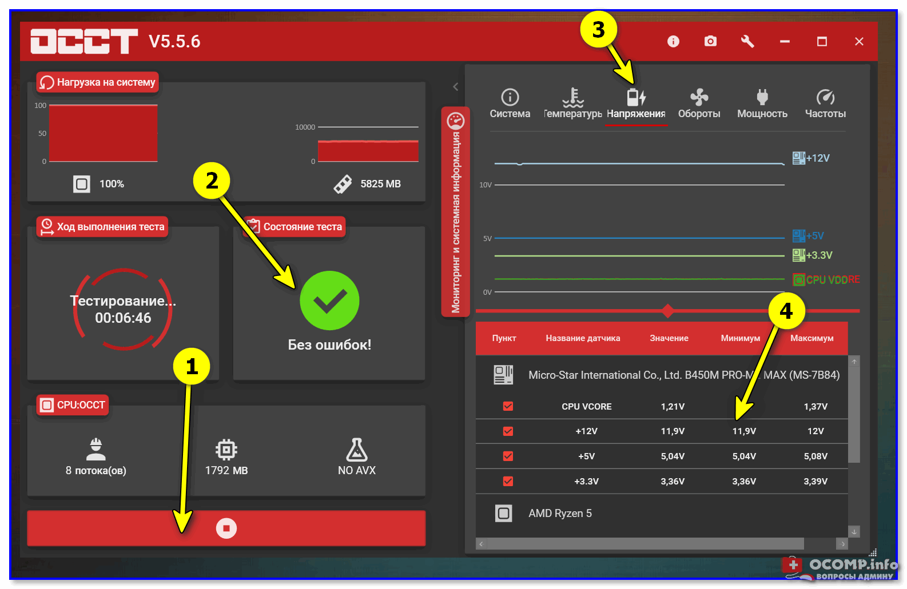Stop the running test with red button
907x589 pixels.
(x=226, y=528)
